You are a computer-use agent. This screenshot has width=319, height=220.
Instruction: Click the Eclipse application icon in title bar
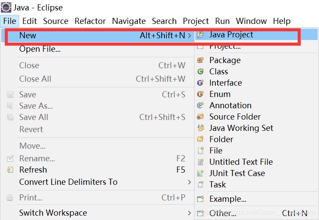click(6, 7)
